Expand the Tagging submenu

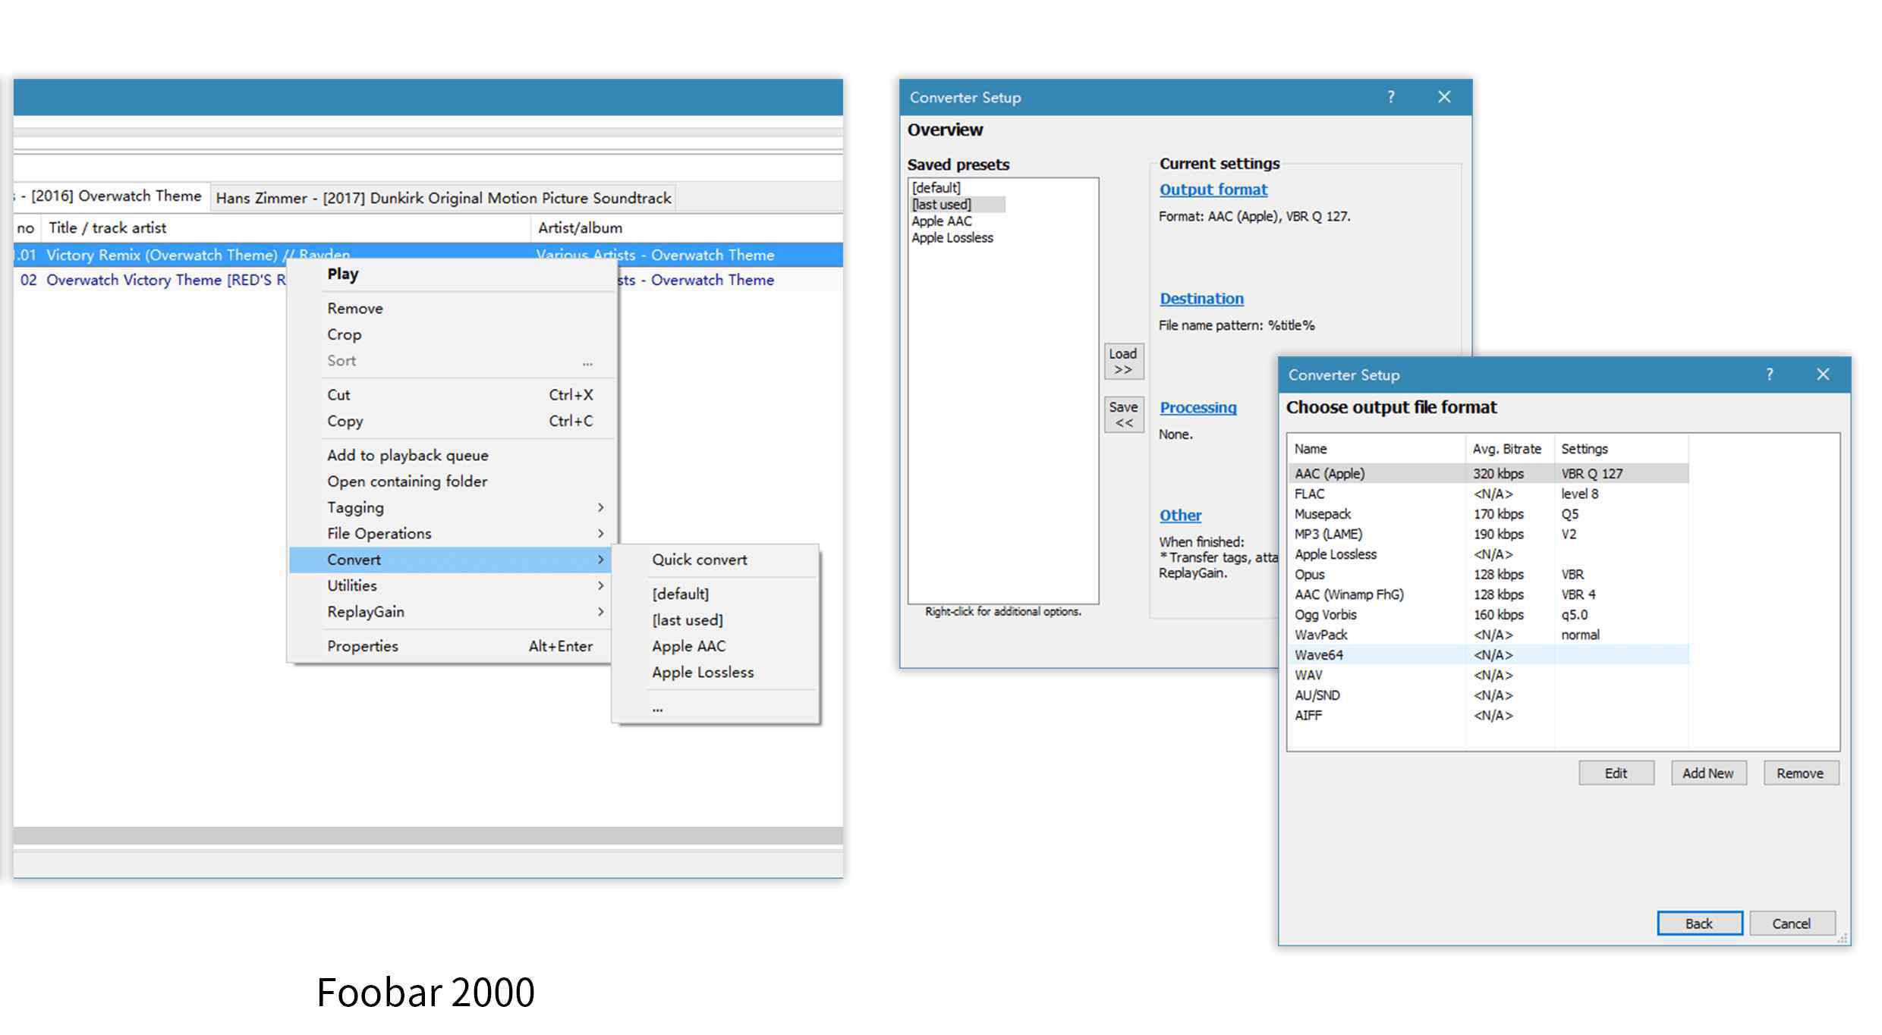452,507
